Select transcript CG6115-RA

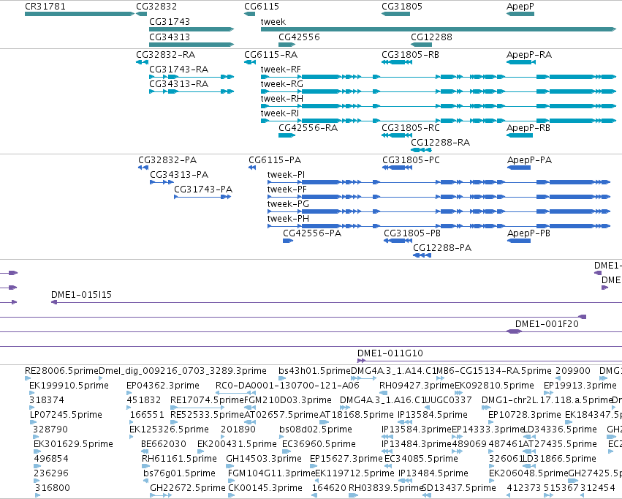coord(250,62)
